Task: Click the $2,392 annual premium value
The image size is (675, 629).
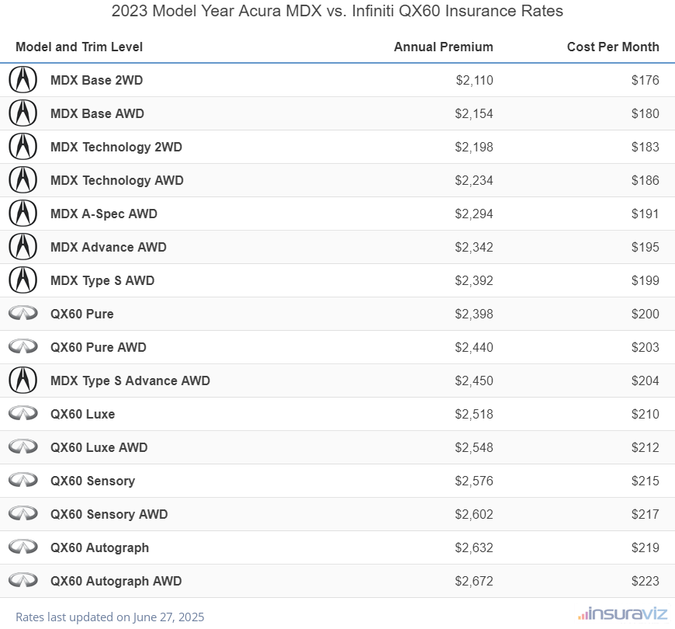Action: pos(474,280)
